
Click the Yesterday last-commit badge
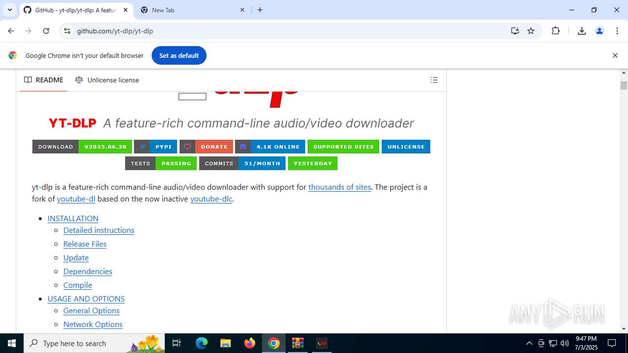coord(313,163)
